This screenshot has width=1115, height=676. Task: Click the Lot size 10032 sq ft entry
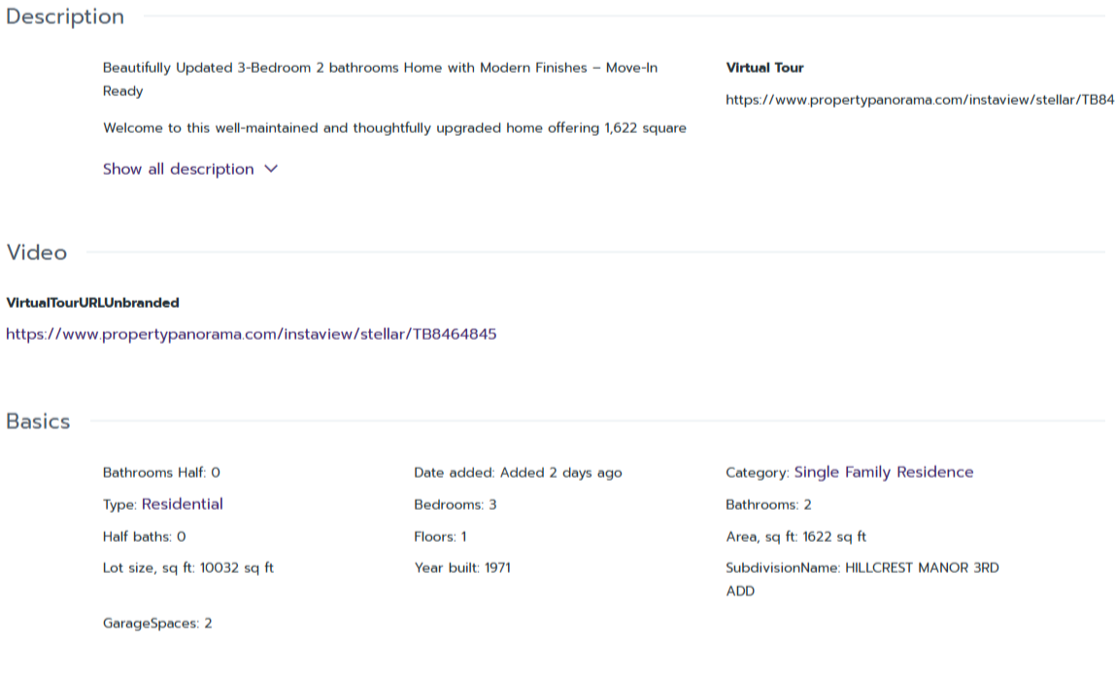[x=188, y=568]
